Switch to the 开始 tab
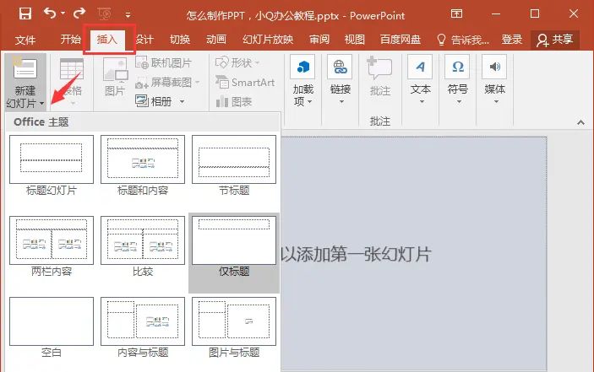This screenshot has width=594, height=372. (70, 39)
